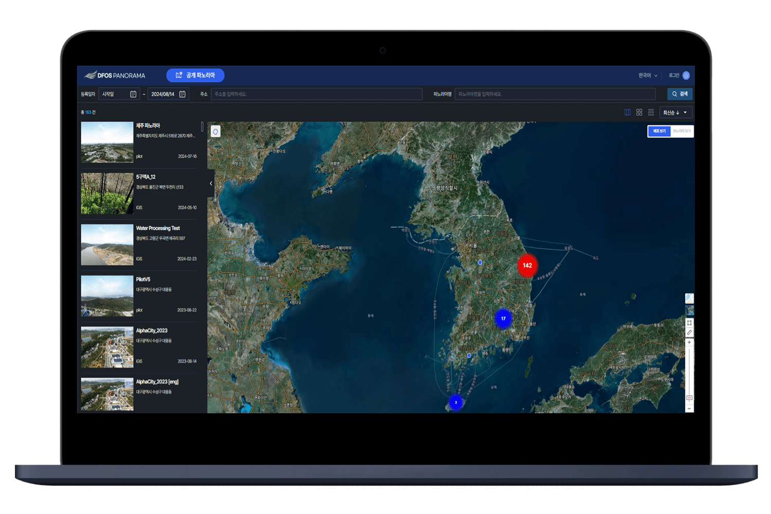Screen dimensions: 771x514
Task: Click the 주소 address input field
Action: (x=317, y=94)
